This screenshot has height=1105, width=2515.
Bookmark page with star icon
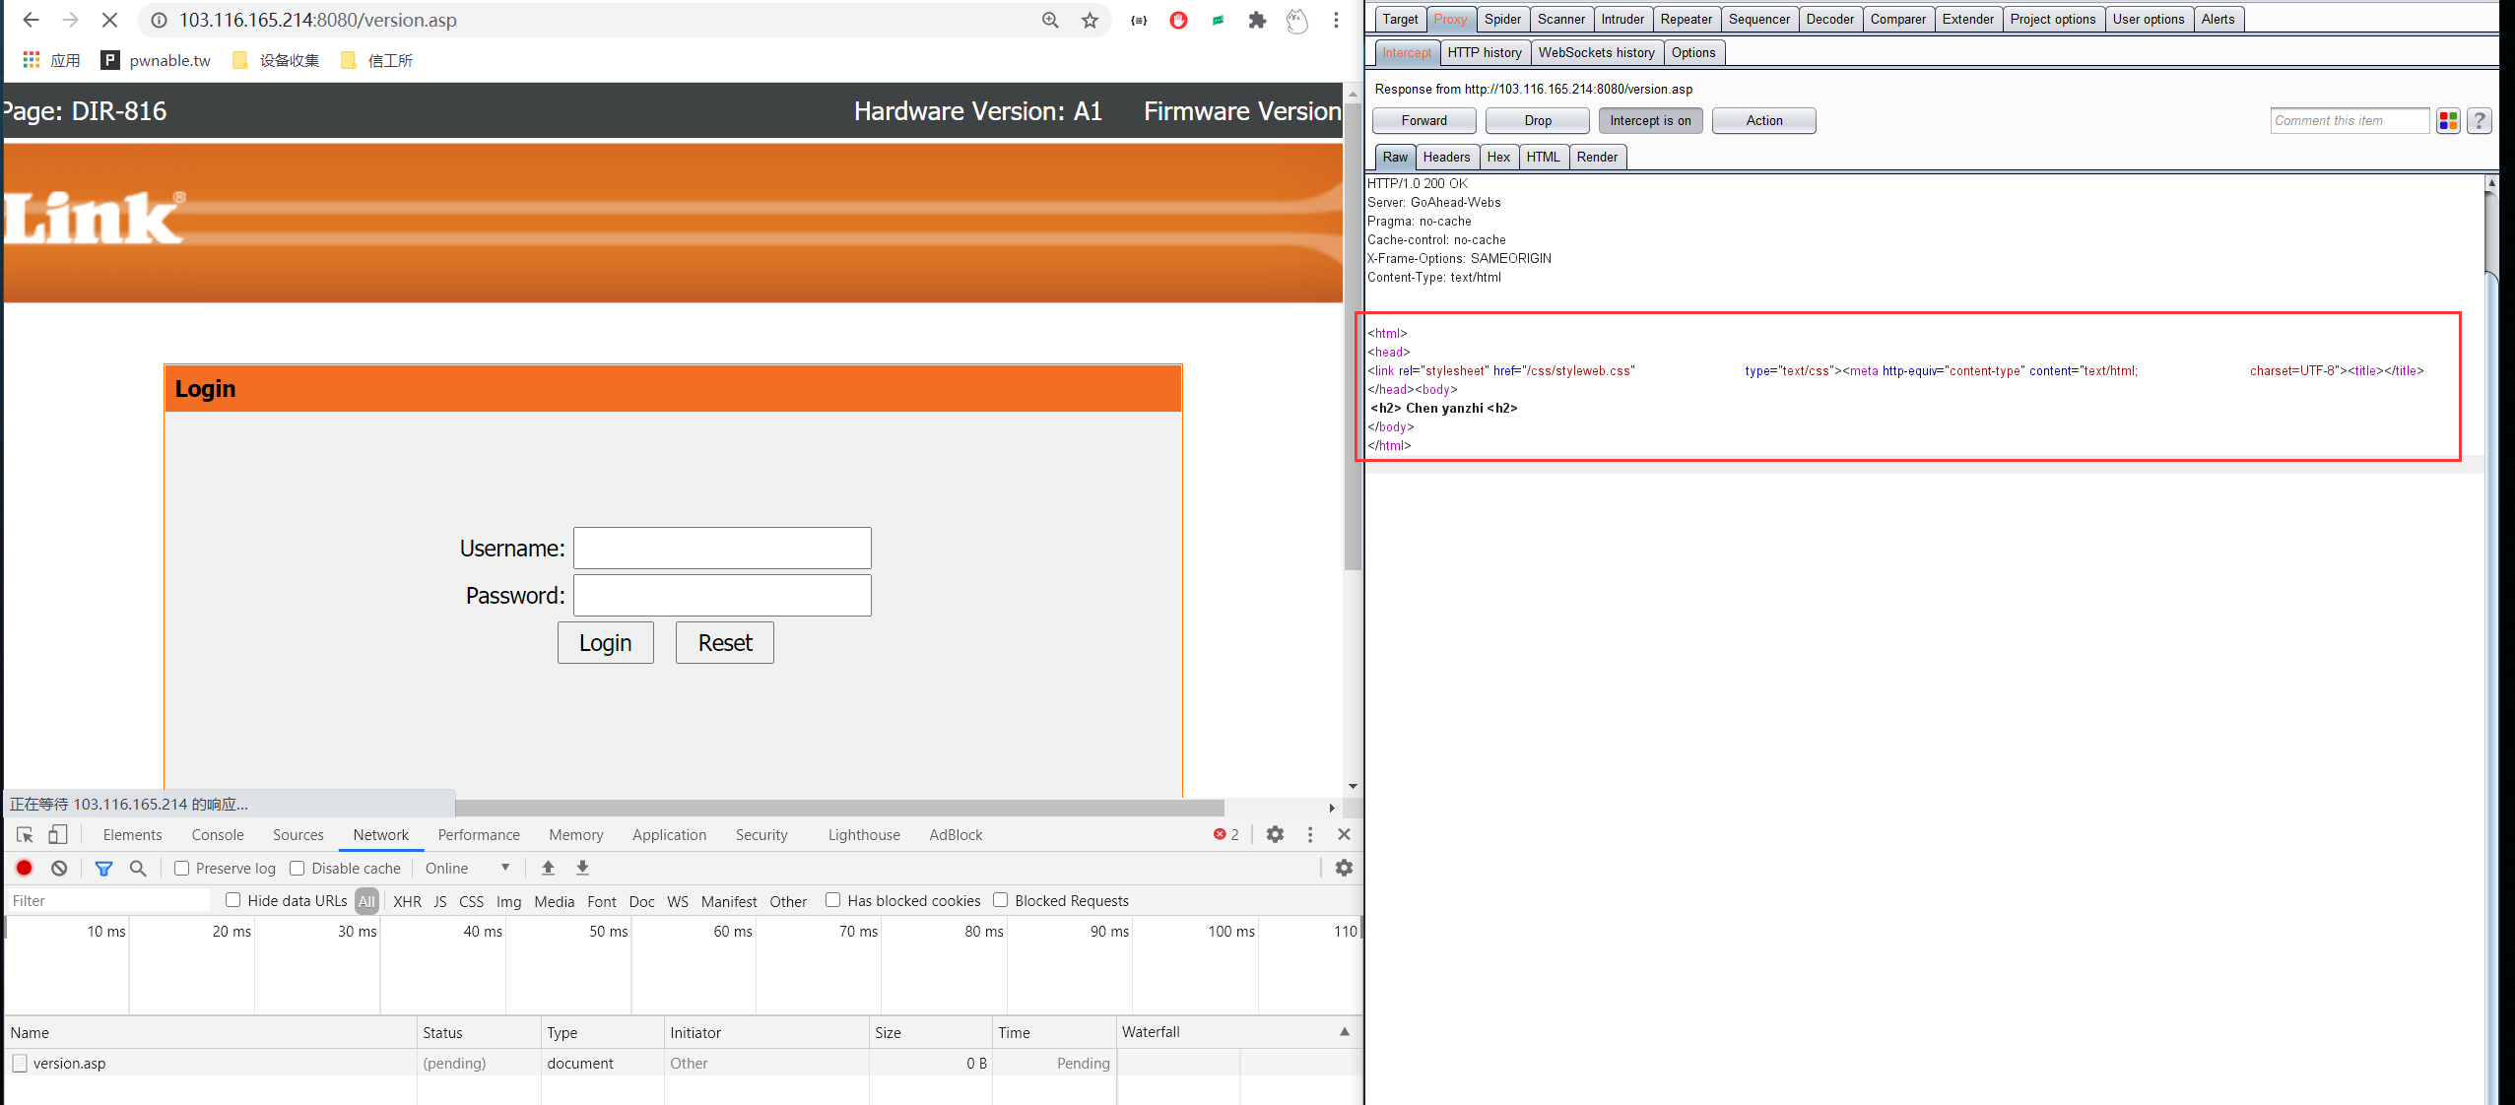1090,20
